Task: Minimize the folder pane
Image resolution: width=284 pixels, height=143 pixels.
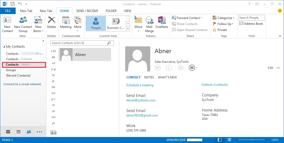Action: click(x=43, y=41)
